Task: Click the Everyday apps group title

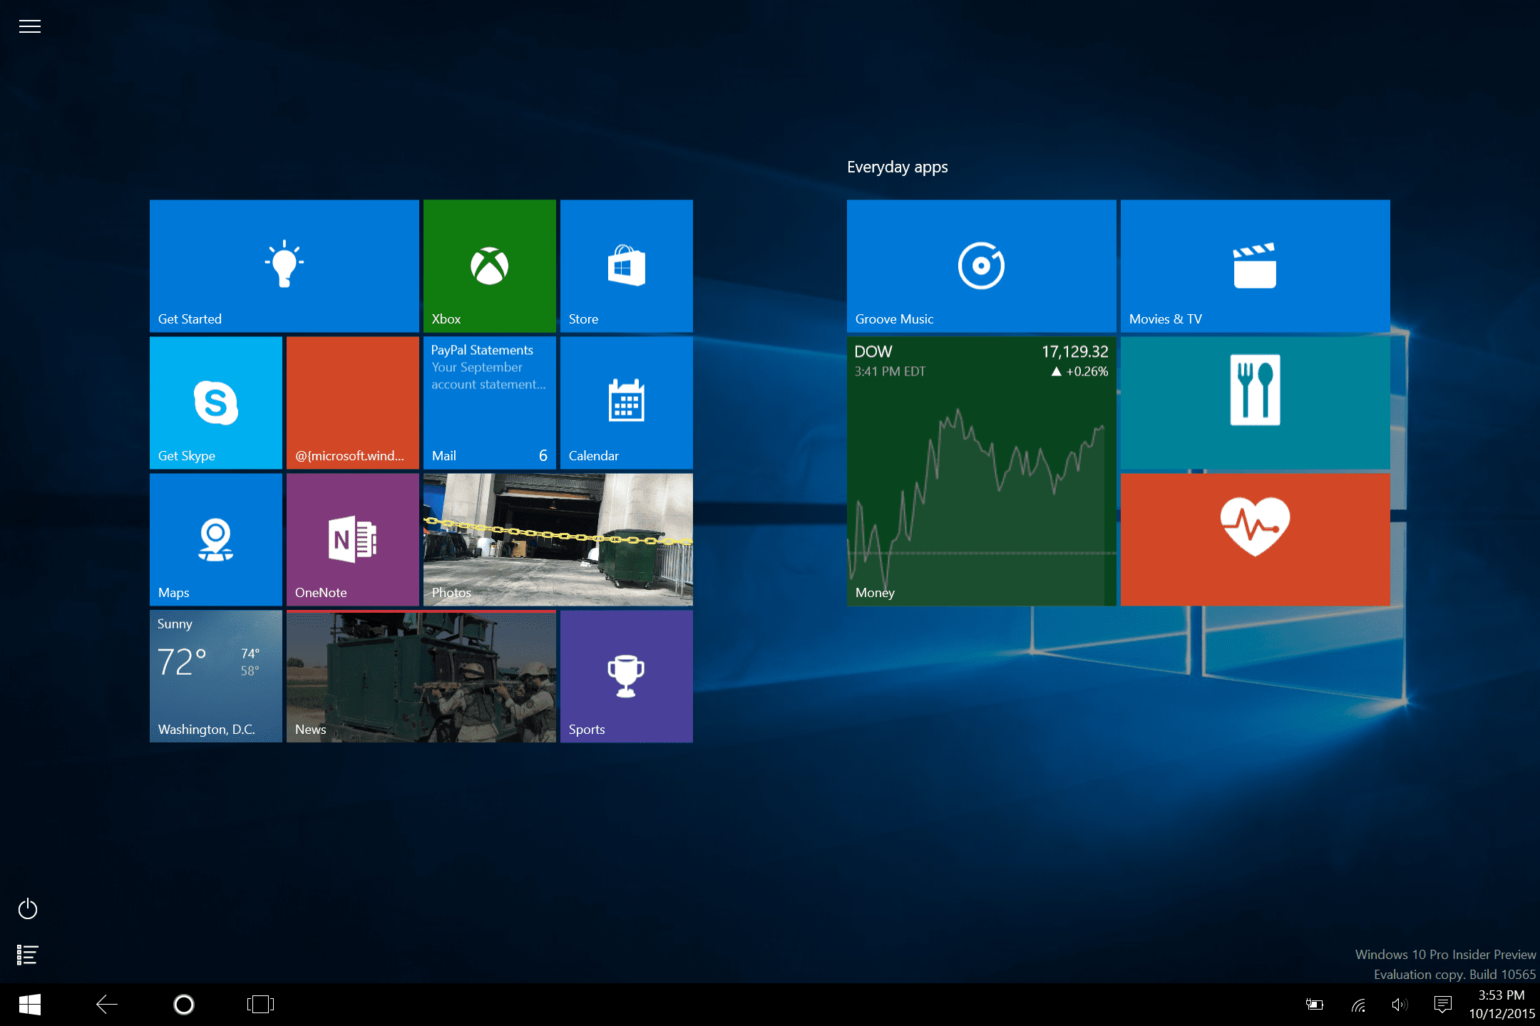Action: tap(897, 167)
